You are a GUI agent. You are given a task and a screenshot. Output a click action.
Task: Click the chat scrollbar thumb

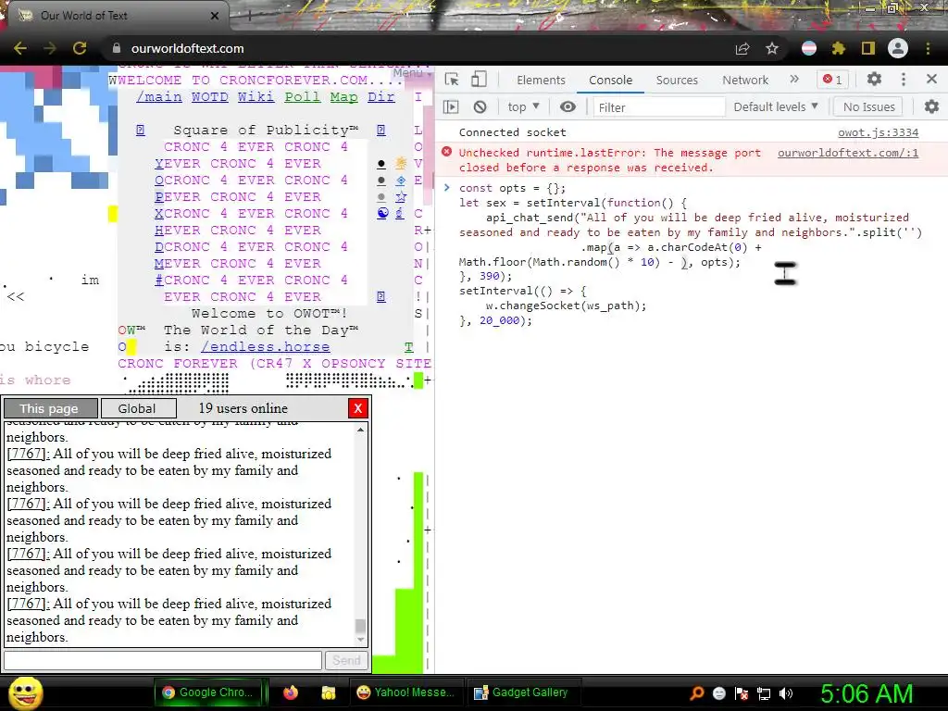(x=360, y=625)
